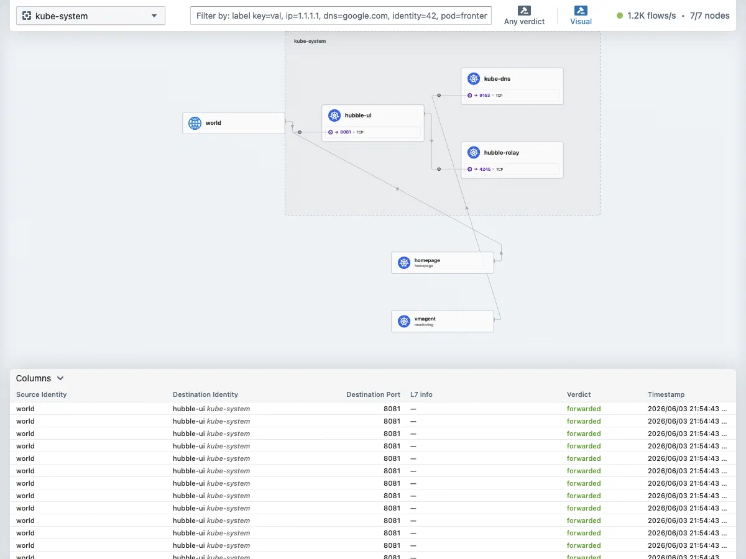Click the homepage service Kubernetes icon

click(x=404, y=263)
